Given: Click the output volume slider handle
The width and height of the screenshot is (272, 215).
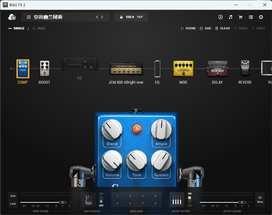Looking at the screenshot, I should (x=242, y=202).
